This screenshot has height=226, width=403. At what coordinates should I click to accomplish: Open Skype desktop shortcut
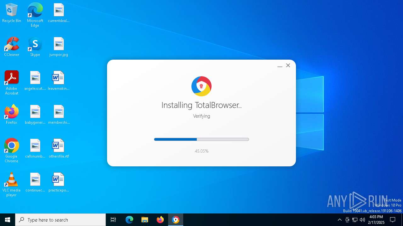pyautogui.click(x=35, y=47)
